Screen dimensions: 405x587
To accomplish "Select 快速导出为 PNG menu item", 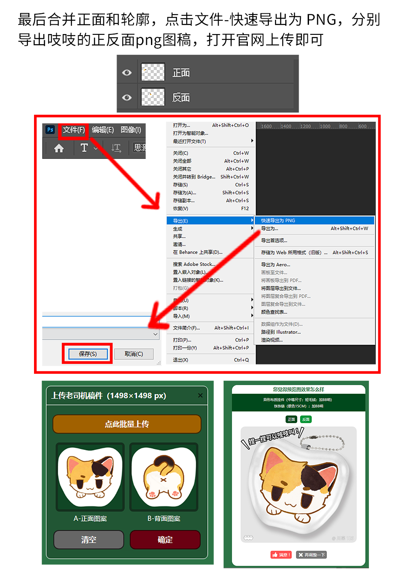I will pyautogui.click(x=279, y=220).
